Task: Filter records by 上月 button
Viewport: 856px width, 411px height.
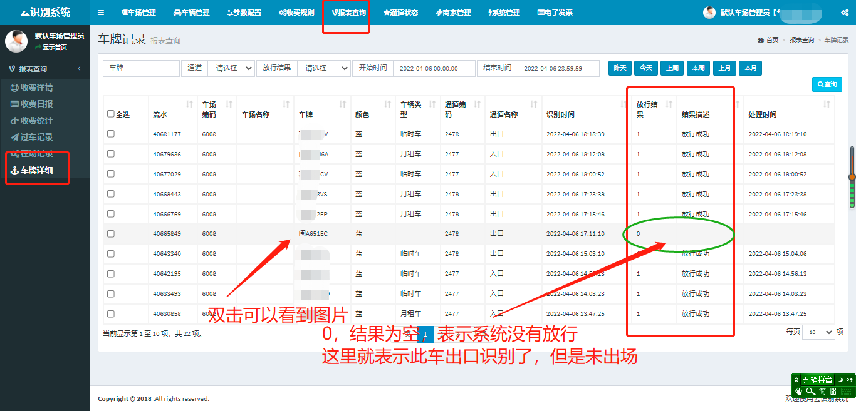Action: 724,68
